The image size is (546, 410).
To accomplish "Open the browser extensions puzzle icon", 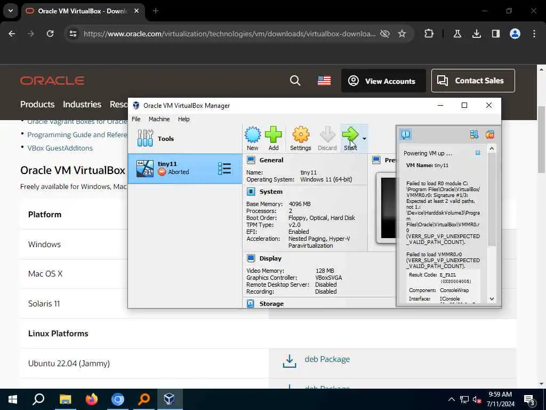I will pos(429,34).
